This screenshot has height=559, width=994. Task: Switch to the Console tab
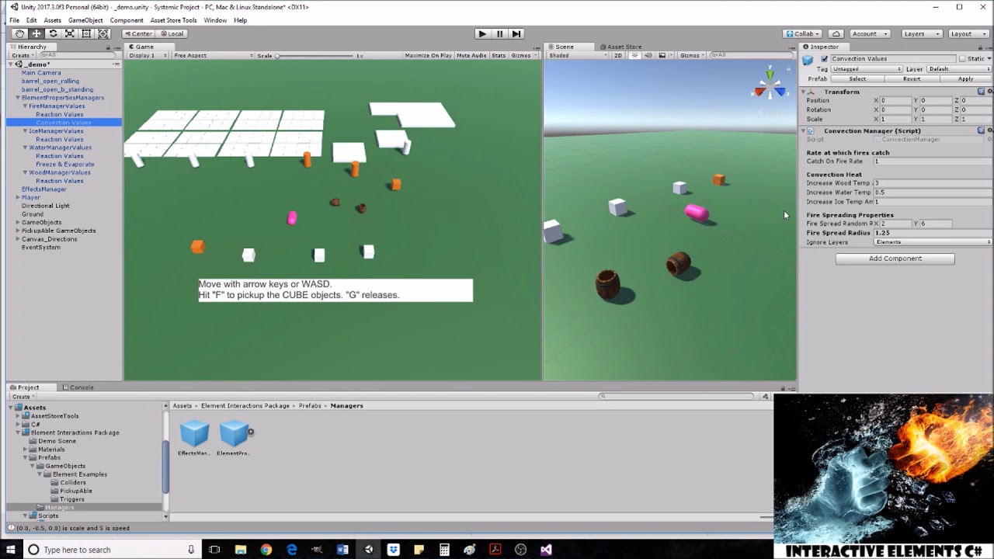[x=79, y=387]
